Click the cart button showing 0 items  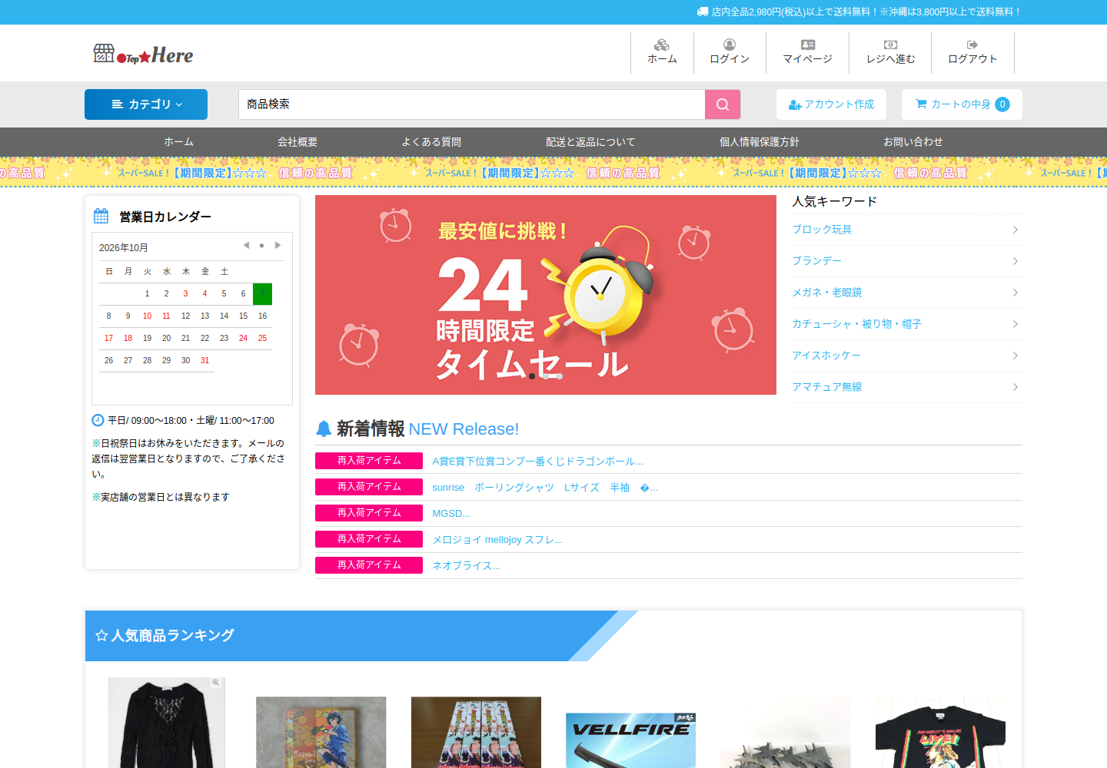click(x=962, y=104)
